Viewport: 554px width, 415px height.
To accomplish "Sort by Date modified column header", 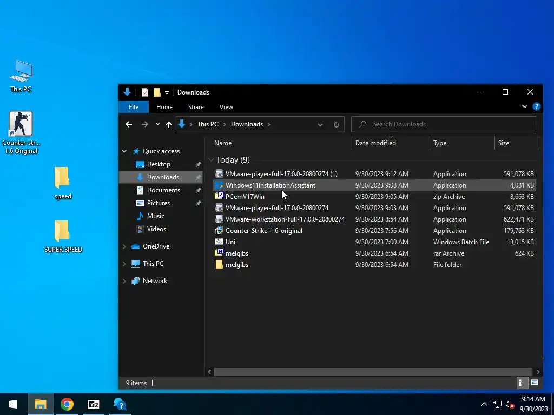I will (x=375, y=143).
